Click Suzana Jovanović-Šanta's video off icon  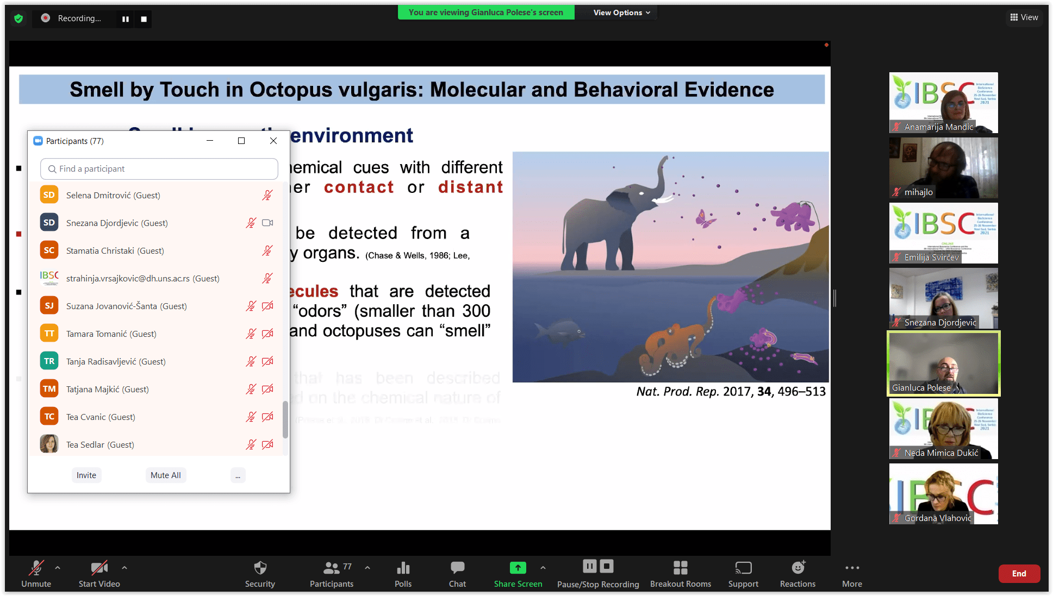pos(267,306)
